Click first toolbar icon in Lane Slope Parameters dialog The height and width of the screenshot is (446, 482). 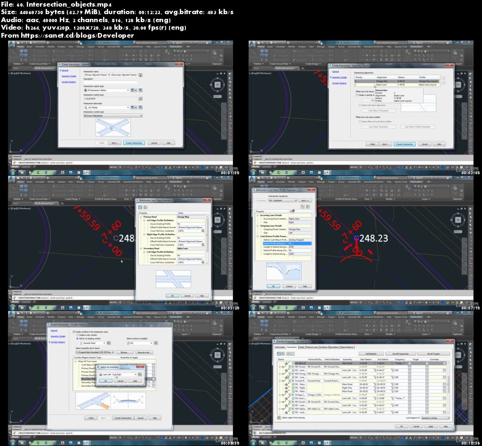click(x=140, y=207)
